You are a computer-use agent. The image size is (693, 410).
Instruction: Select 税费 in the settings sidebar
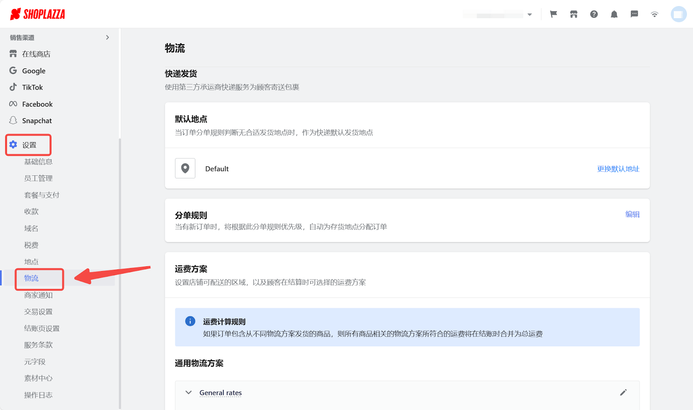31,245
